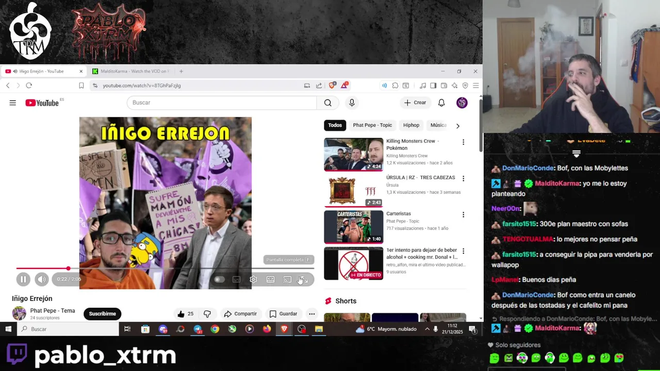Open browser extensions puzzle icon

[395, 86]
